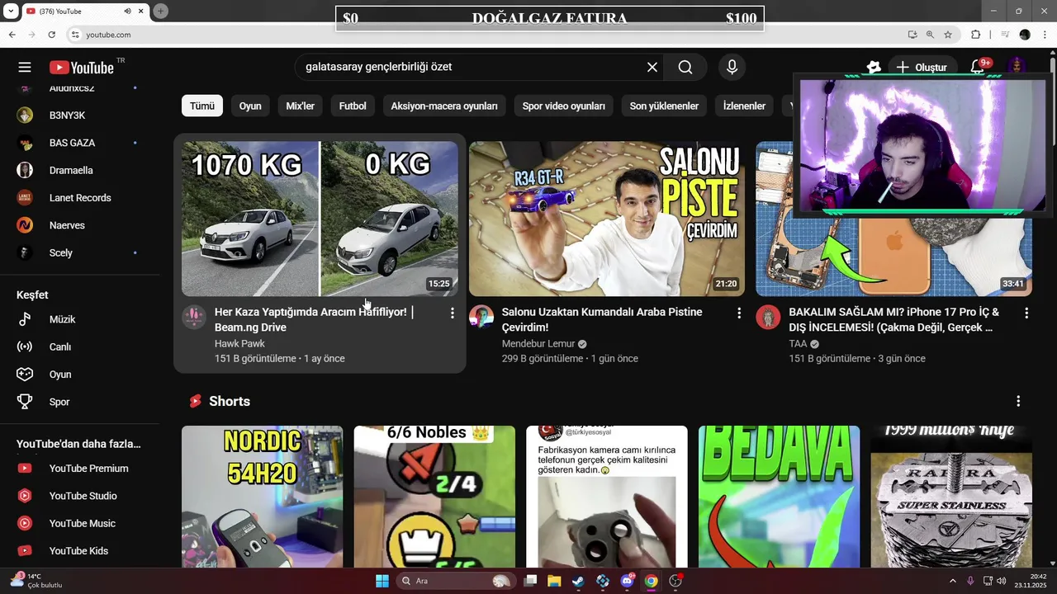
Task: Click the Chrome address bar URL
Action: pos(109,35)
